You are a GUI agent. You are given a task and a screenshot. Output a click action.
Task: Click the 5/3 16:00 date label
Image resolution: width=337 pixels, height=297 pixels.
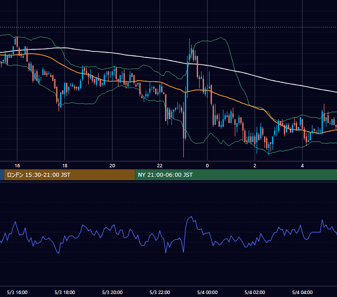click(17, 292)
